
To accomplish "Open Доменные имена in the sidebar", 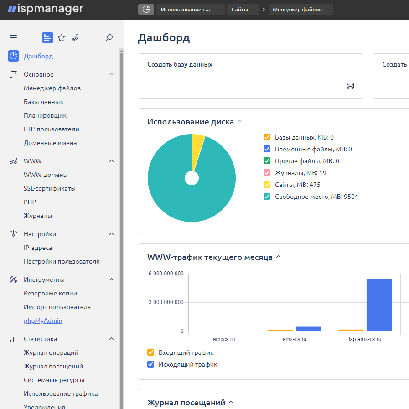I will pos(50,143).
